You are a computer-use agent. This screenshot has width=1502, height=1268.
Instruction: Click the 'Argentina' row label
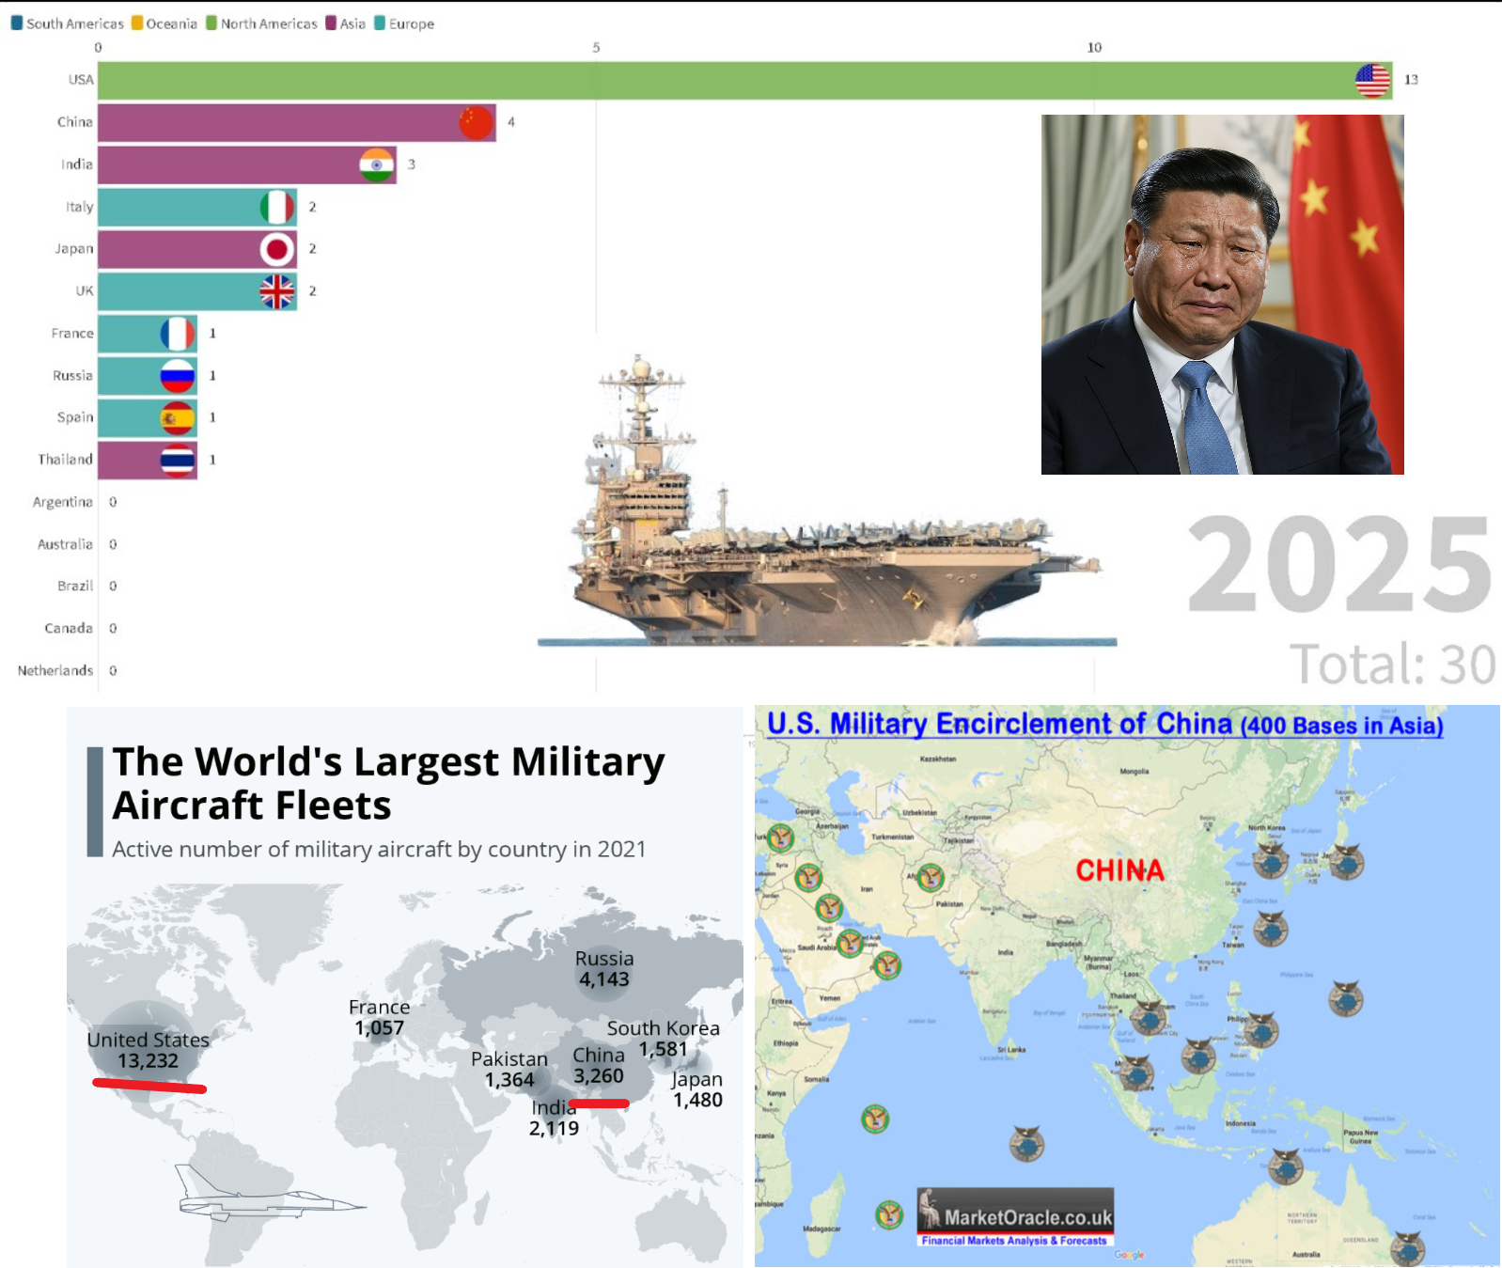[x=63, y=502]
